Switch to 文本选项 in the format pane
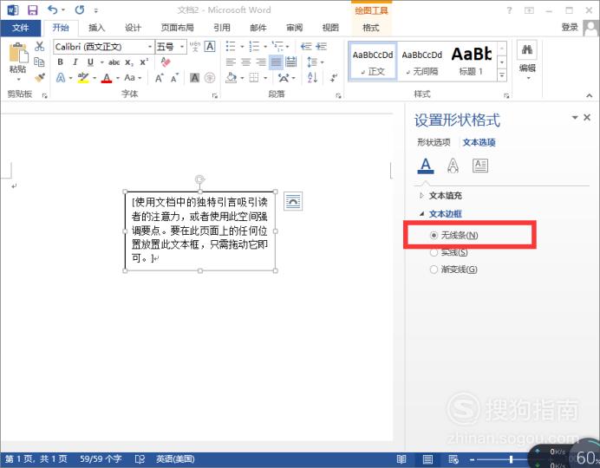This screenshot has height=468, width=600. tap(479, 142)
